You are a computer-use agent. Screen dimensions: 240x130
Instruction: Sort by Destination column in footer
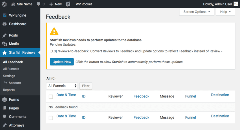[220, 116]
